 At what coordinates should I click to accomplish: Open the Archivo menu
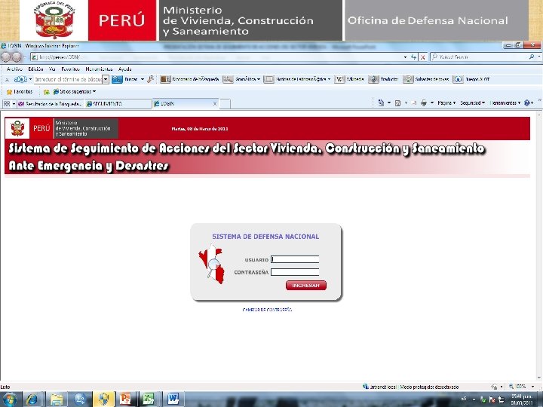click(x=14, y=69)
